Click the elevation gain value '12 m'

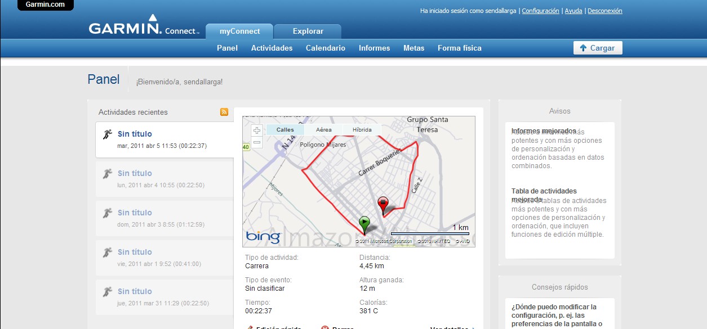click(x=367, y=289)
